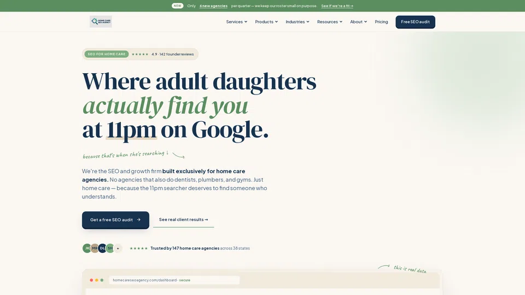Click the JK avatar circle

click(x=87, y=248)
